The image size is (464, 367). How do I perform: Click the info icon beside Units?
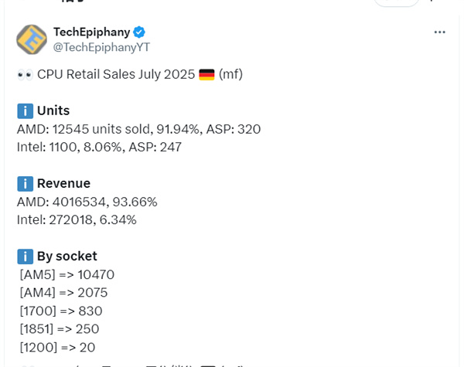pos(25,110)
